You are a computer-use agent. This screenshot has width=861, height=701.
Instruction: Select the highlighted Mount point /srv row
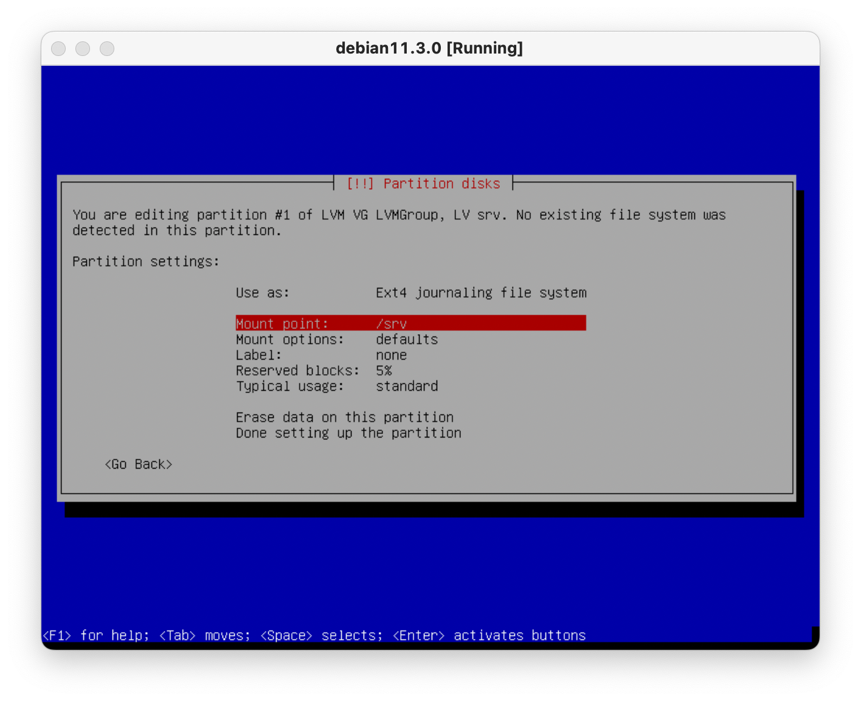(x=410, y=323)
